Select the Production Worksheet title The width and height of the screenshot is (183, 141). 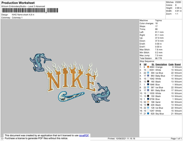tap(18, 3)
